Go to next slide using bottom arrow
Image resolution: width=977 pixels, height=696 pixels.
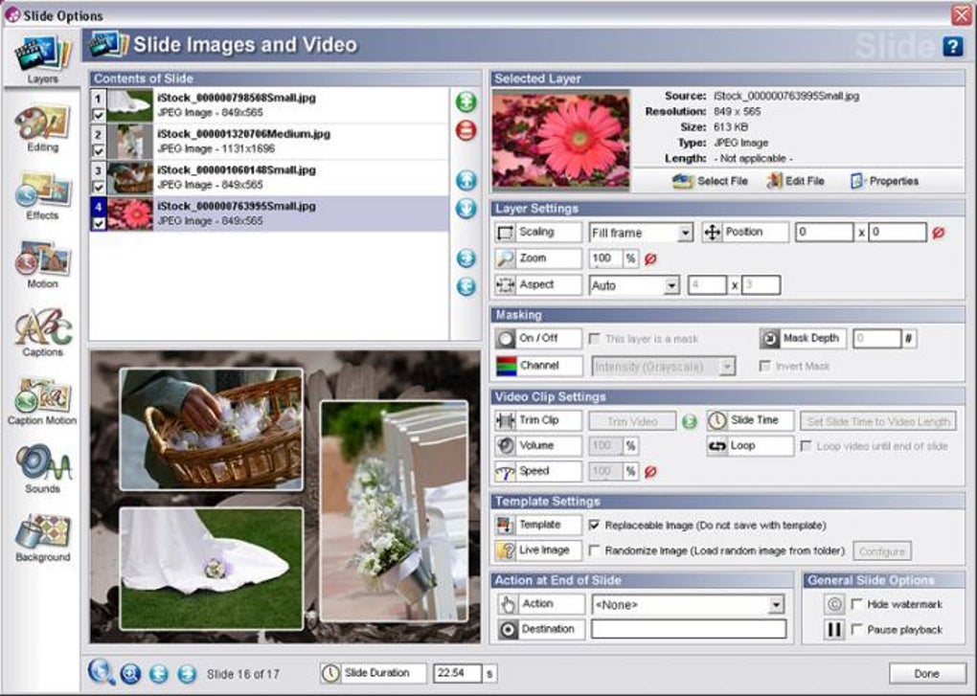[x=187, y=674]
